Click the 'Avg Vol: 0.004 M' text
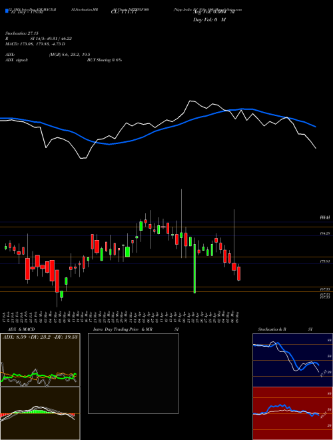This screenshot has width=333, height=440. pyautogui.click(x=213, y=12)
